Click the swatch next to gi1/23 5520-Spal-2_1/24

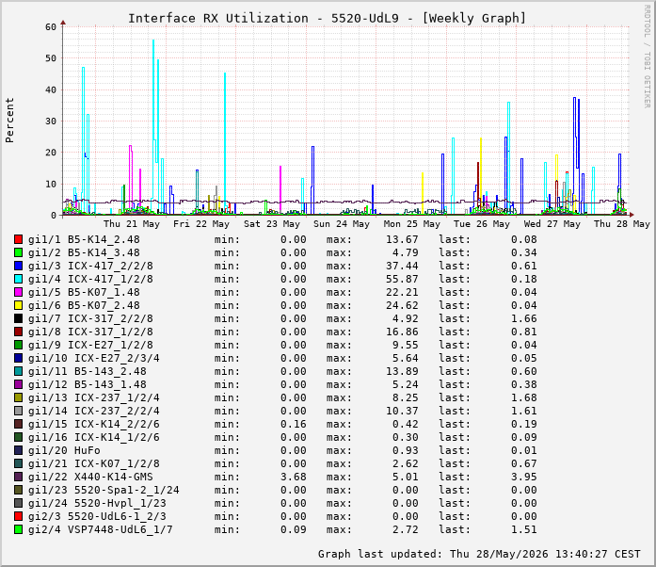18,490
